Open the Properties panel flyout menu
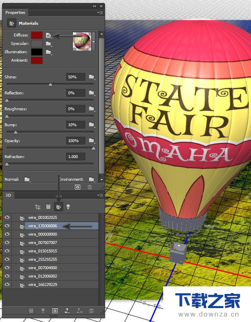This screenshot has height=322, width=251. pyautogui.click(x=100, y=13)
